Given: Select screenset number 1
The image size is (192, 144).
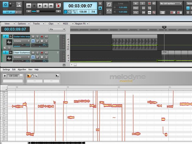Looking at the screenshot, I should click(x=188, y=8).
